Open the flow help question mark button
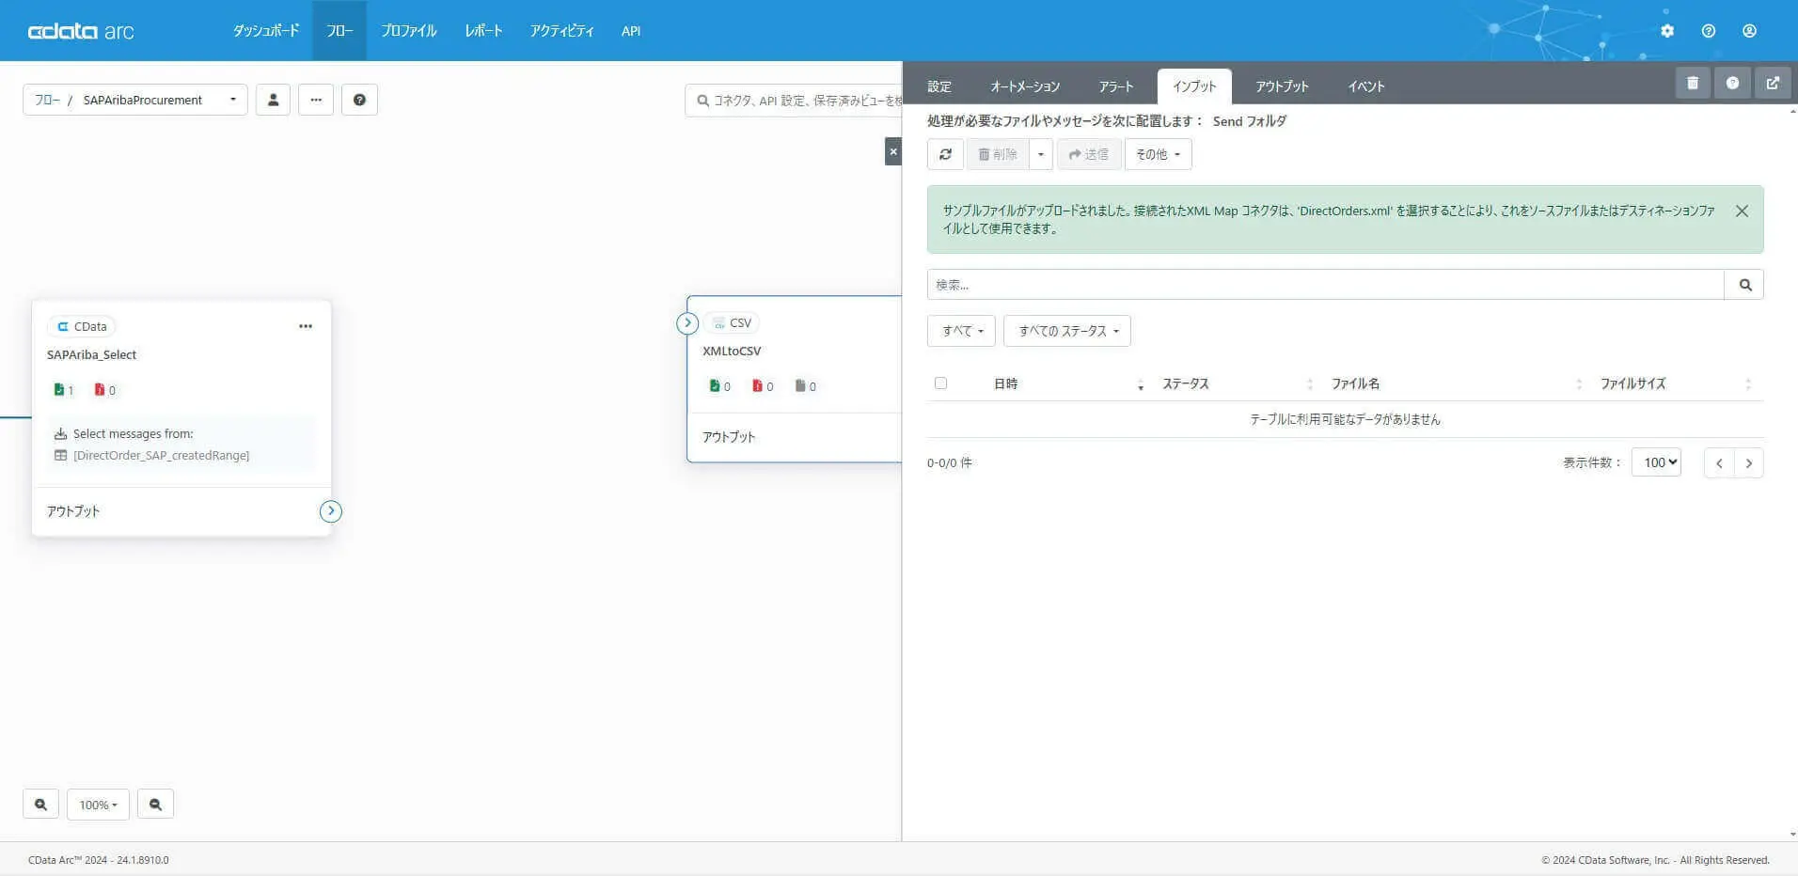Viewport: 1798px width, 876px height. (x=359, y=100)
